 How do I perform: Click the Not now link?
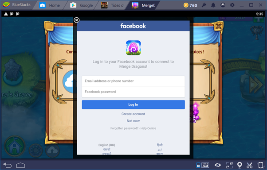coord(133,121)
